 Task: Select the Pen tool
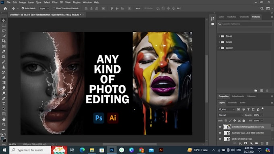(4, 99)
